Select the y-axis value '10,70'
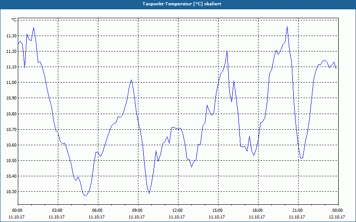Image resolution: width=356 pixels, height=222 pixels. (12, 129)
